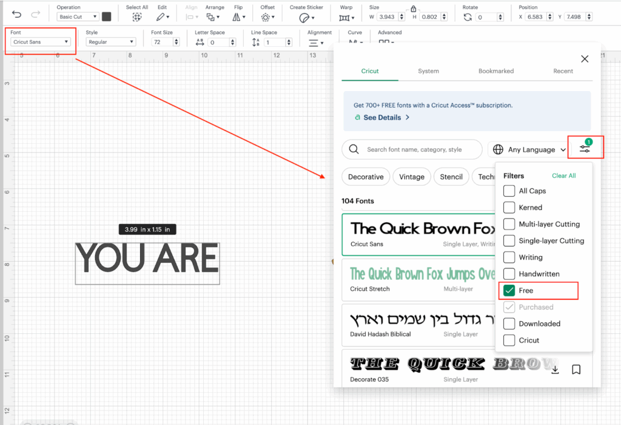Open the Font dropdown showing Cricut Sans
This screenshot has height=425, width=621.
click(x=41, y=42)
